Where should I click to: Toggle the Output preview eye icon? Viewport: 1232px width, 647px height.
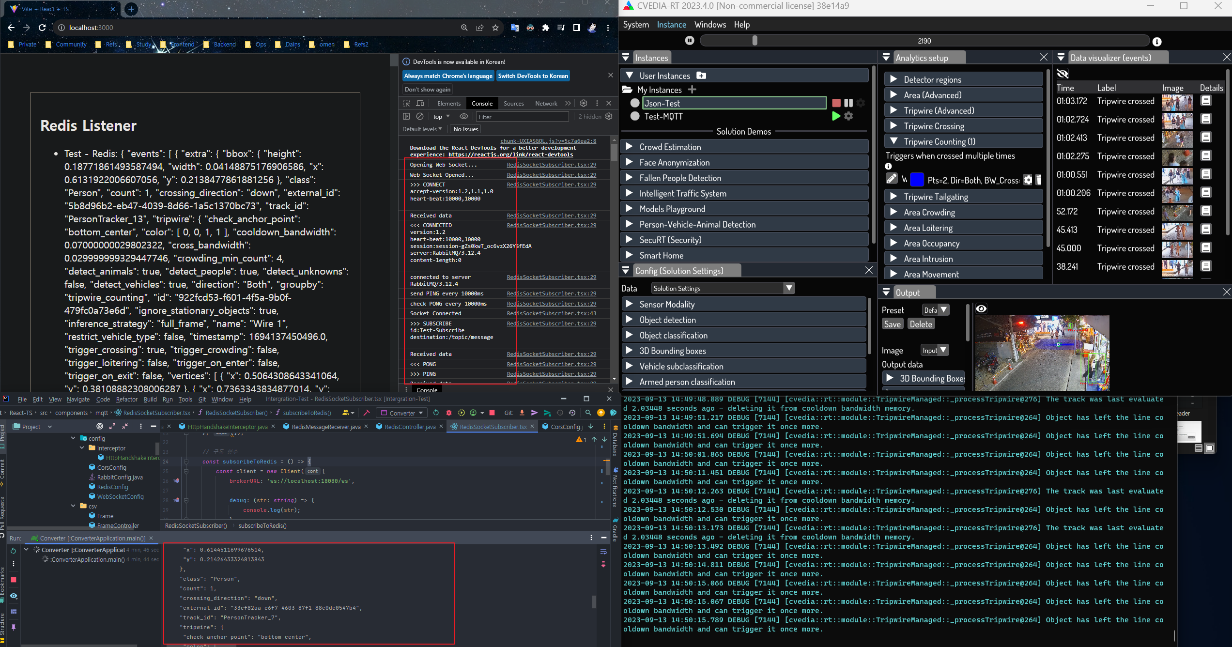click(981, 309)
